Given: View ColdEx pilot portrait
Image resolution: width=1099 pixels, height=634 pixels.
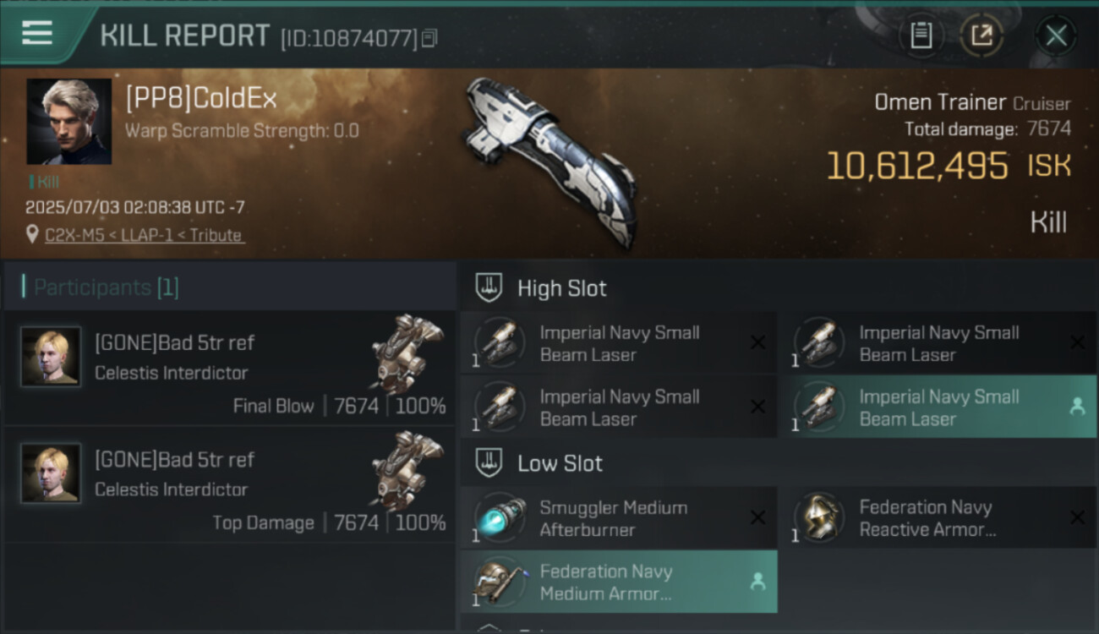Looking at the screenshot, I should pos(68,121).
